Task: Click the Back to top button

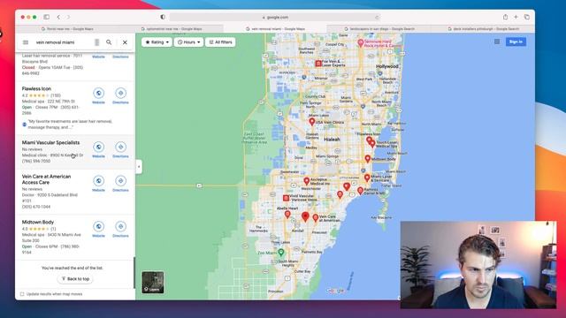Action: (x=75, y=279)
